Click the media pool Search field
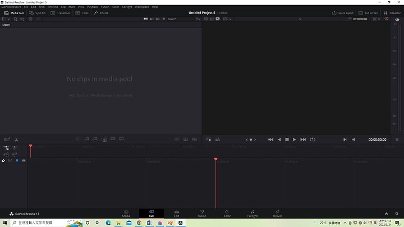This screenshot has height=227, width=404. coord(180,19)
